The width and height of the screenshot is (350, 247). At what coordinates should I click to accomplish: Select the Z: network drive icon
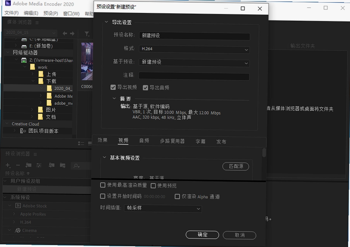point(24,60)
